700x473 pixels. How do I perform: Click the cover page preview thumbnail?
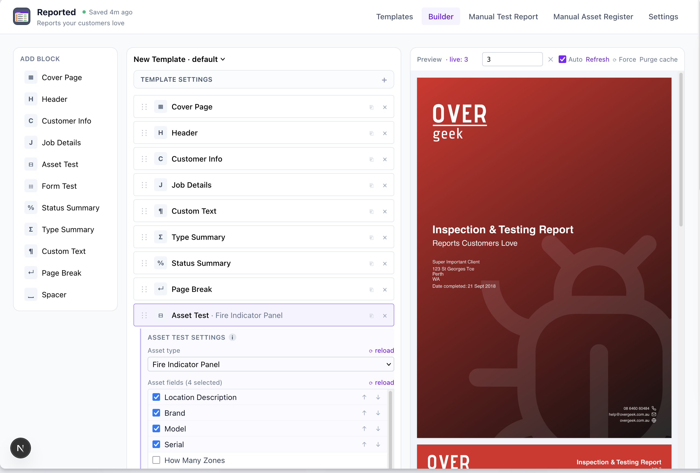tap(544, 257)
